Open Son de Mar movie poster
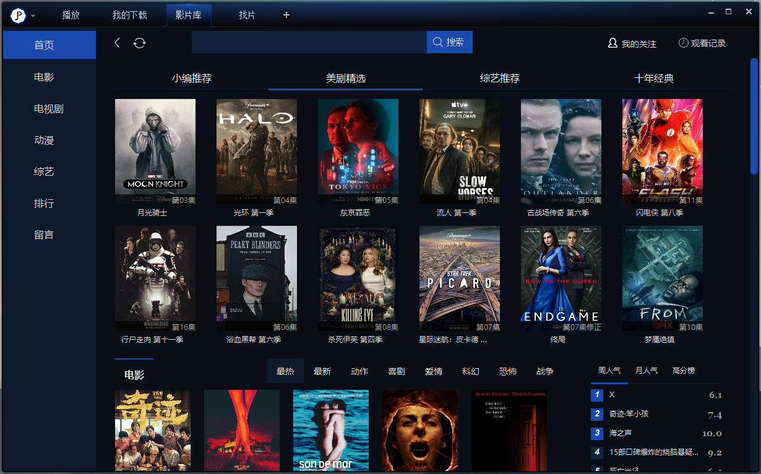 coord(331,430)
